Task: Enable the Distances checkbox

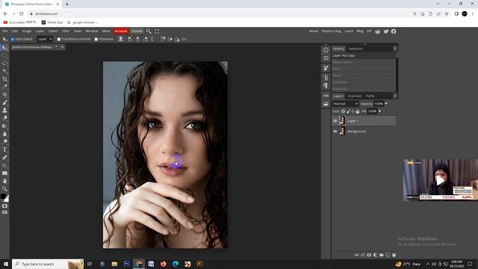Action: point(96,40)
